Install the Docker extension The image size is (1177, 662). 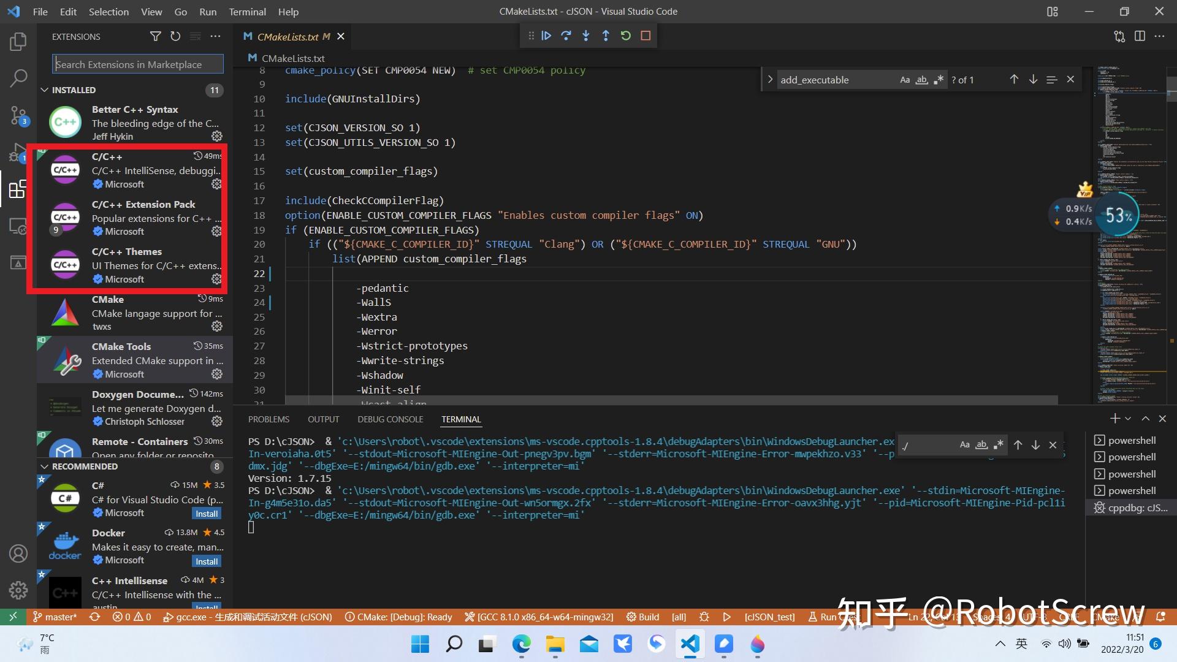pyautogui.click(x=206, y=561)
